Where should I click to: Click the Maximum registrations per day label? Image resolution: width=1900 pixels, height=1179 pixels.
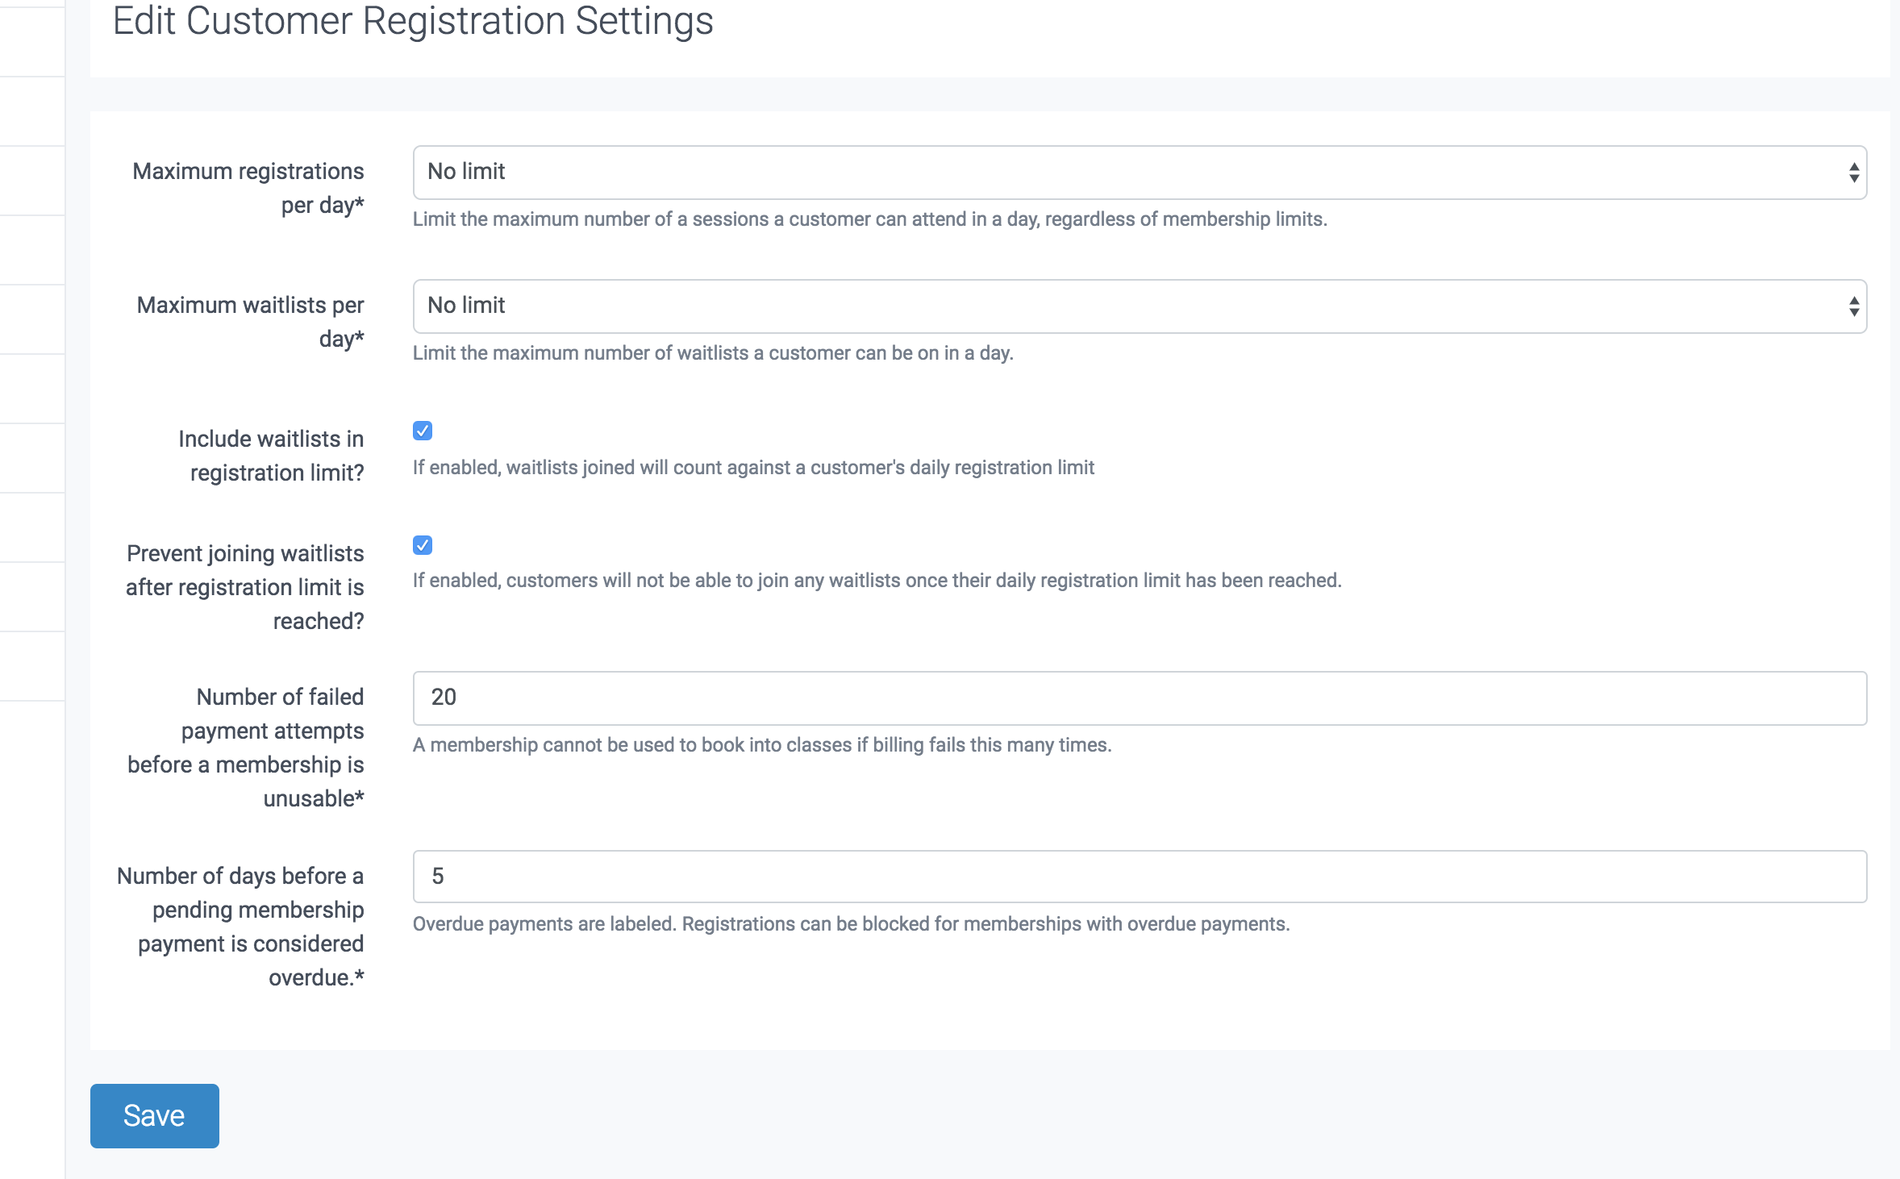pos(248,188)
